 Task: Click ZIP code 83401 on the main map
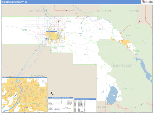tap(69, 21)
